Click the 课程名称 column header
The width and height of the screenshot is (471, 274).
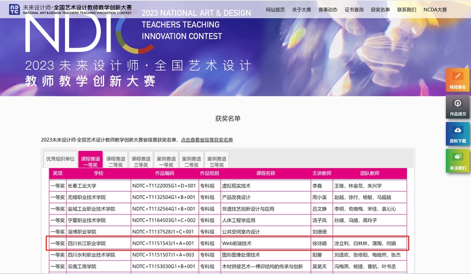coord(265,173)
